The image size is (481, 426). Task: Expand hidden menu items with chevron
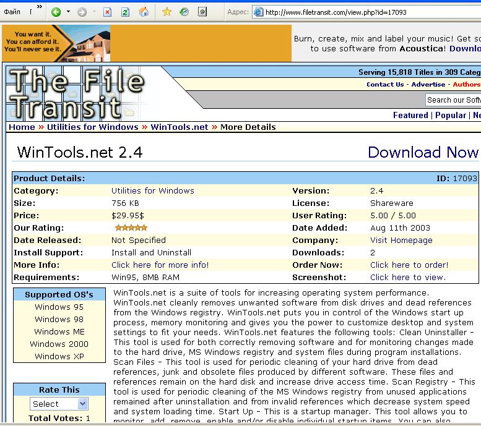pos(39,6)
